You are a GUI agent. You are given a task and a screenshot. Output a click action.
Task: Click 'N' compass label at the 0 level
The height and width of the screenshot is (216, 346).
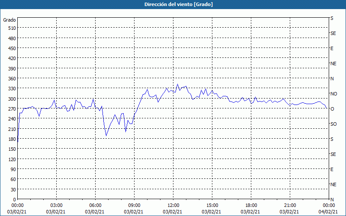[332, 200]
